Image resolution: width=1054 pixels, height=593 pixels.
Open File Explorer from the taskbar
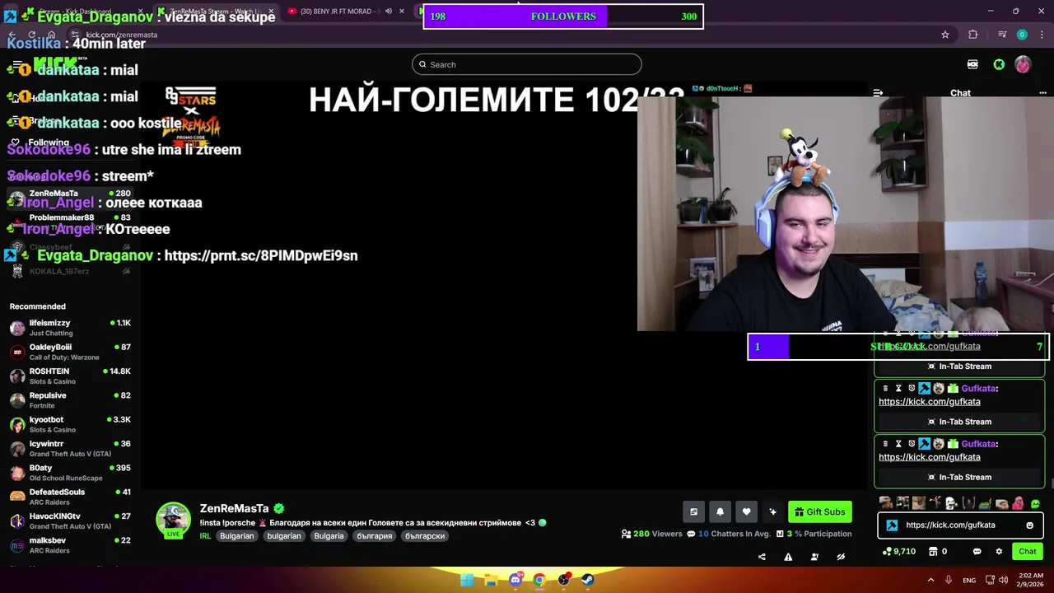[x=491, y=580]
